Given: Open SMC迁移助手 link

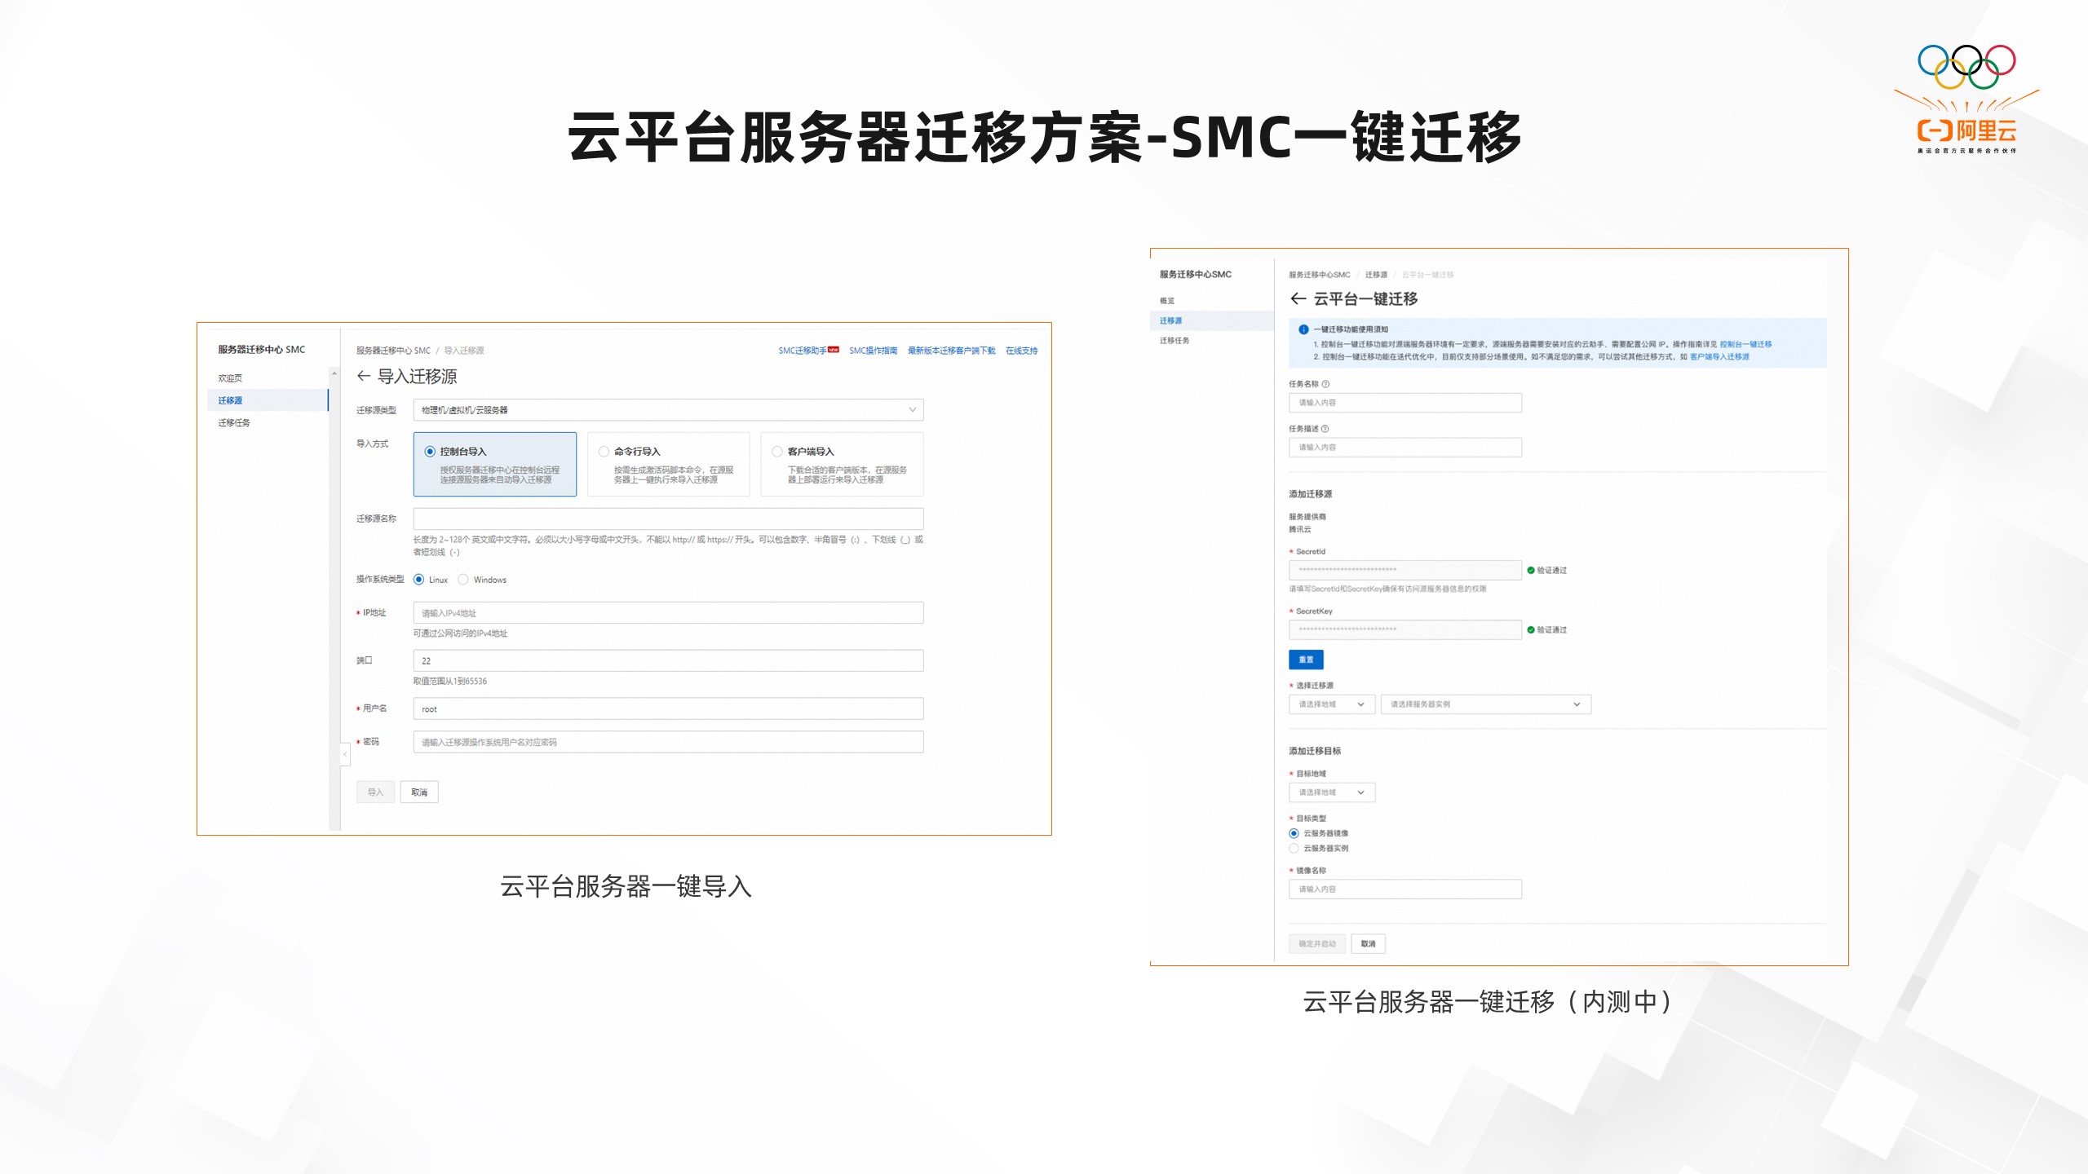Looking at the screenshot, I should (803, 351).
